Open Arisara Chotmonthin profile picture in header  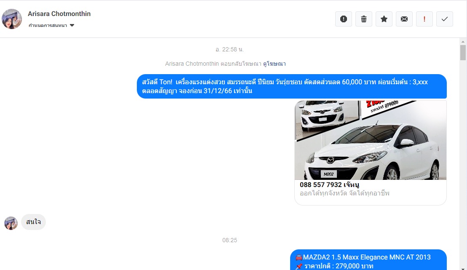12,19
